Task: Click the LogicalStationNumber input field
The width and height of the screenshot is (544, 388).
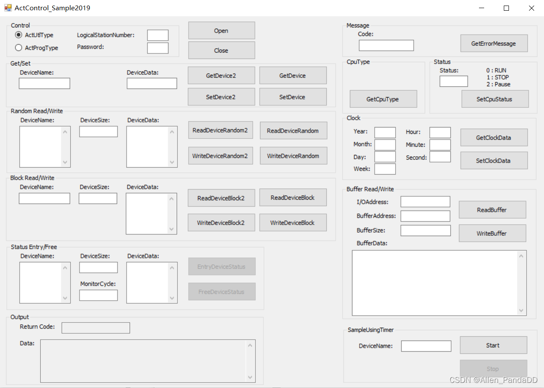Action: click(x=158, y=35)
